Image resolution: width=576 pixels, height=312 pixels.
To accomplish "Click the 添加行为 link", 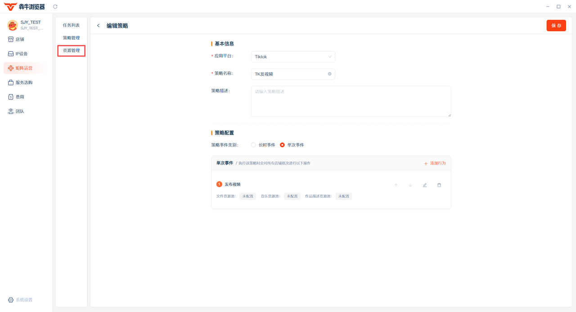I will coord(435,163).
